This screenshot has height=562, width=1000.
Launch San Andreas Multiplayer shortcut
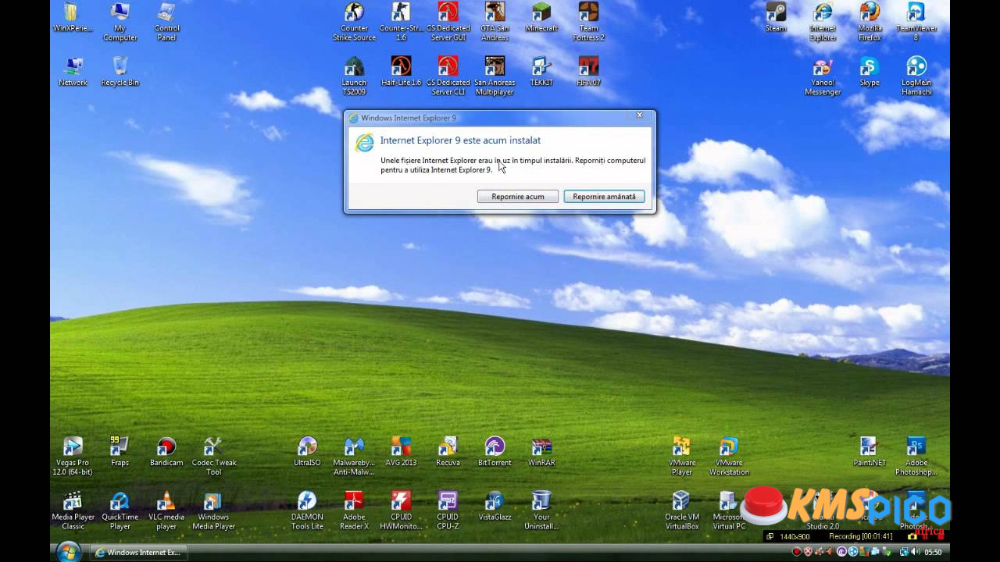point(495,76)
